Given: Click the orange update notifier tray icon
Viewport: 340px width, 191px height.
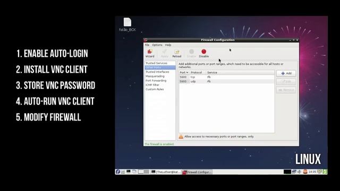Looking at the screenshot, I should click(305, 172).
